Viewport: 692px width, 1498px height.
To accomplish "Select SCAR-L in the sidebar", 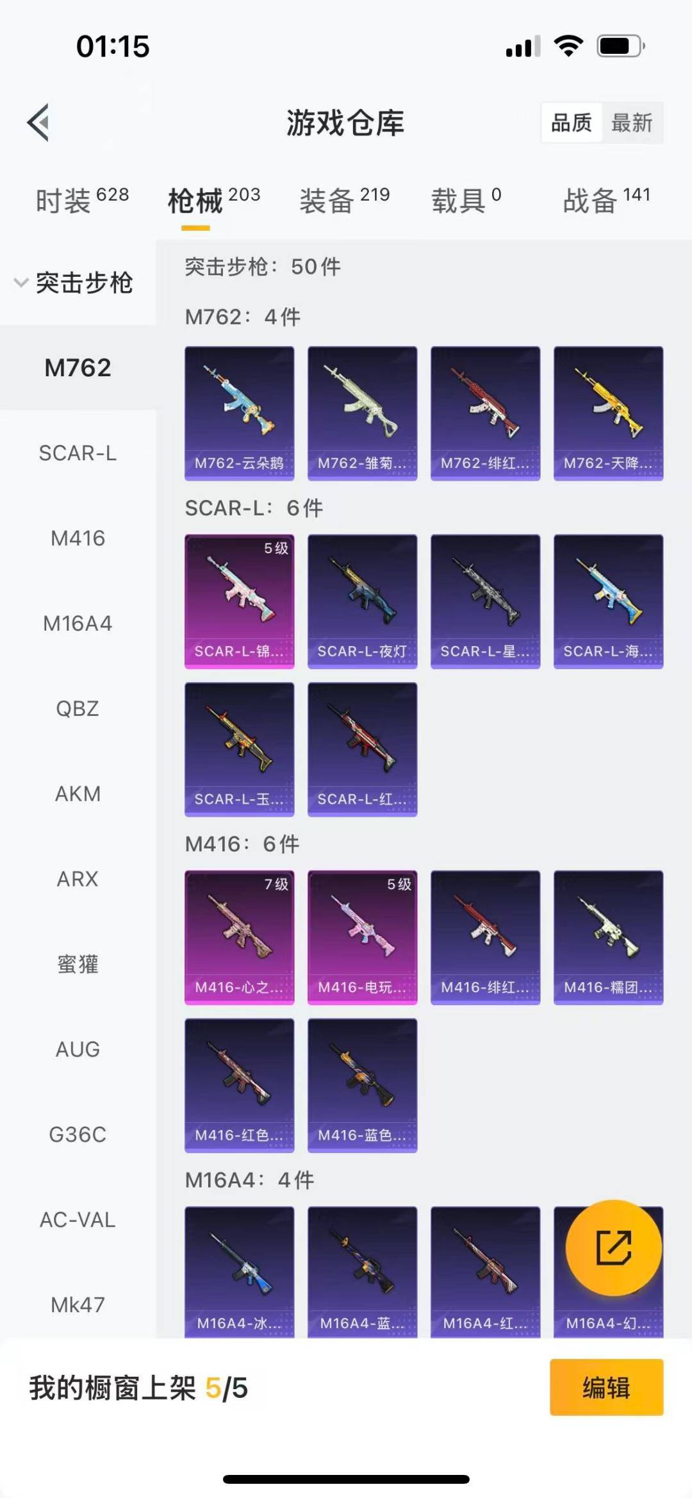I will click(x=78, y=453).
